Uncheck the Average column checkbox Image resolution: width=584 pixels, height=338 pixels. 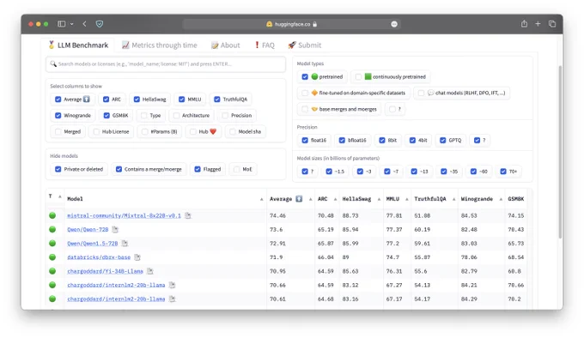point(58,100)
